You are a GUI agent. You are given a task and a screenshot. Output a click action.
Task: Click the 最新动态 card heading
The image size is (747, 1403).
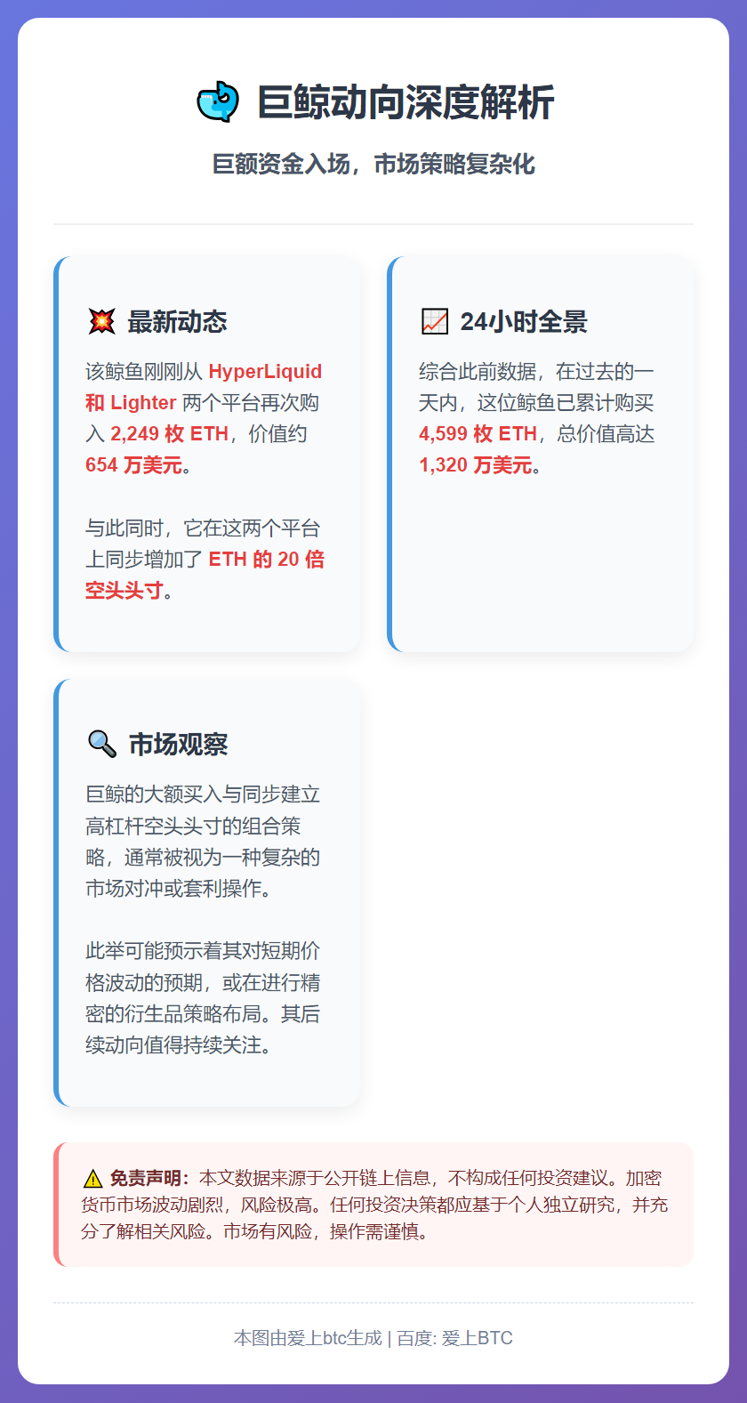(177, 321)
